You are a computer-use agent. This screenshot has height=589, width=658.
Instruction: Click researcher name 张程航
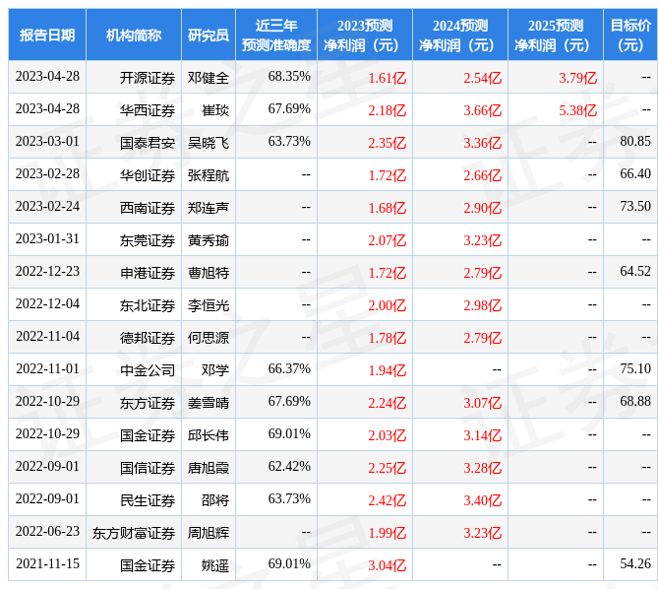209,175
